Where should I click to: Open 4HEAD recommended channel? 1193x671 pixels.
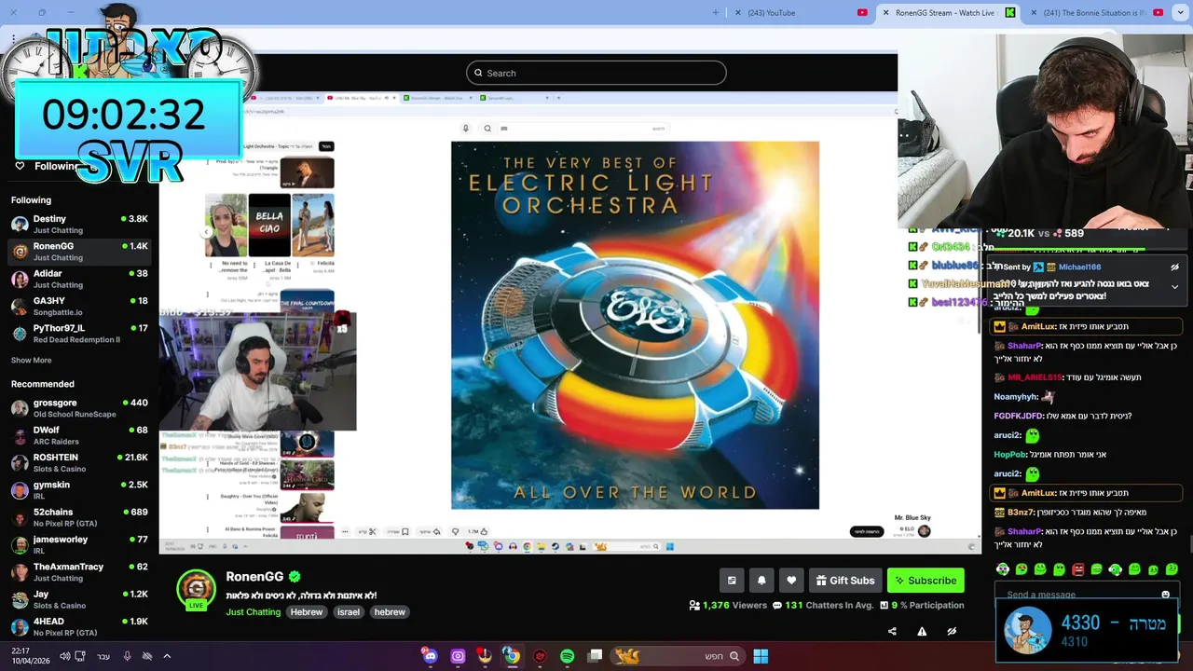coord(79,626)
